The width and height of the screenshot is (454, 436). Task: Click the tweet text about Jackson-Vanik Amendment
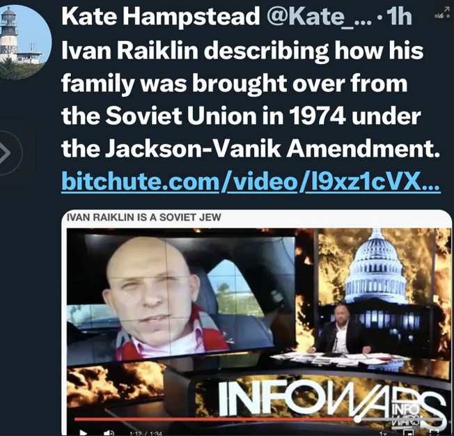pyautogui.click(x=251, y=99)
